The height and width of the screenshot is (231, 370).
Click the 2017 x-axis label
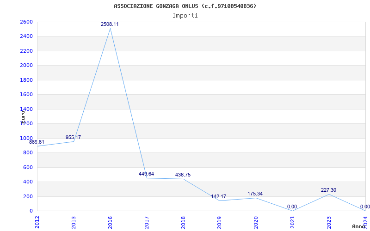coord(147,222)
